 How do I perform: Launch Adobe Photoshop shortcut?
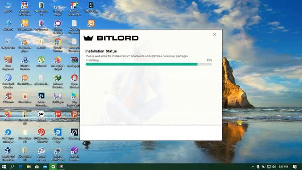(41, 100)
